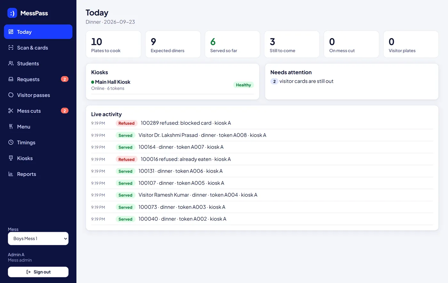Select the Main Hall Kiosk entry
The width and height of the screenshot is (448, 283).
[172, 85]
